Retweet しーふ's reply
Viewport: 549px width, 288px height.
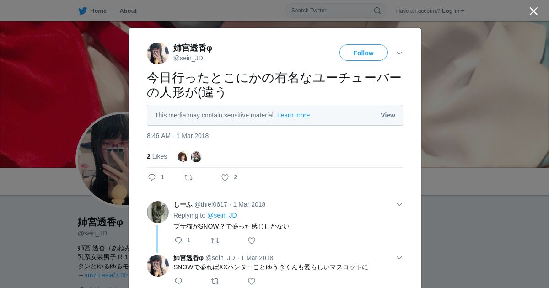(x=215, y=240)
